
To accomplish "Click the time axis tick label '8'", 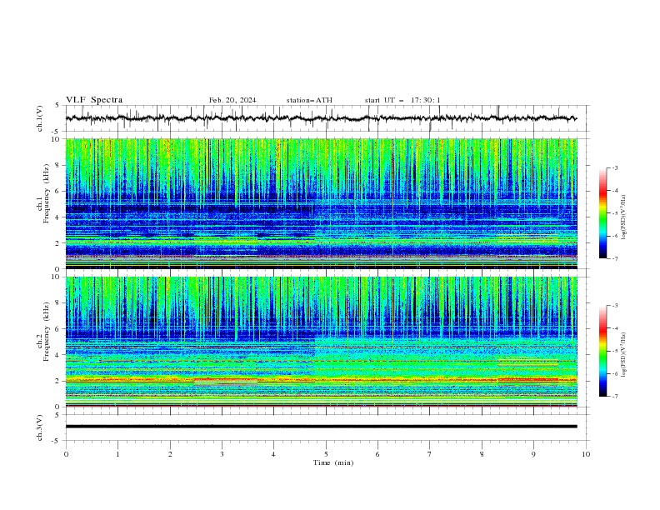I will pyautogui.click(x=482, y=454).
